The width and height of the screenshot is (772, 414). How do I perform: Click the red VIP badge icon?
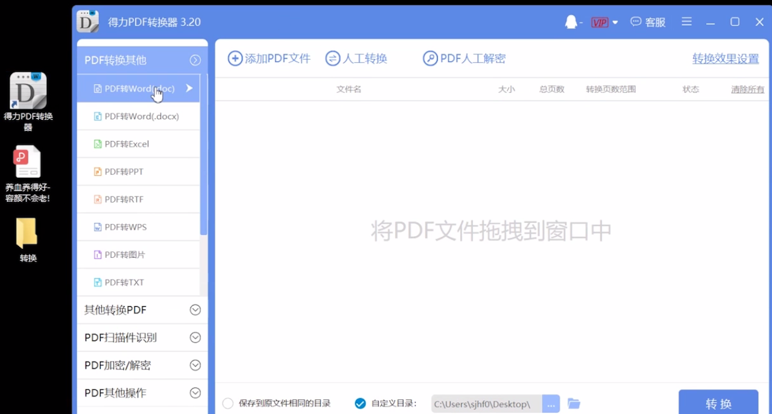pyautogui.click(x=600, y=22)
